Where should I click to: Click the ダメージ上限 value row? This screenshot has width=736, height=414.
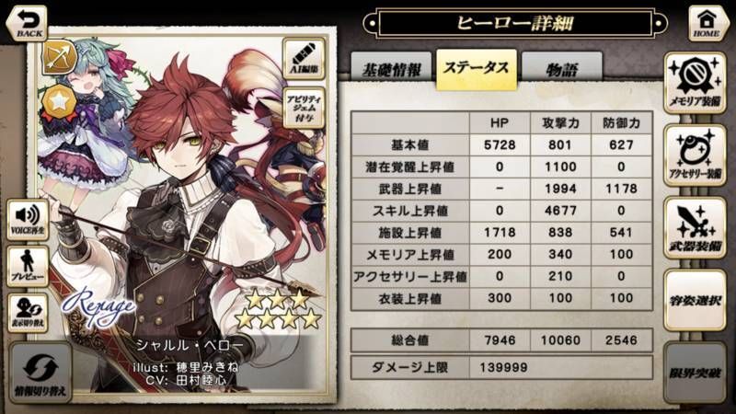501,367
